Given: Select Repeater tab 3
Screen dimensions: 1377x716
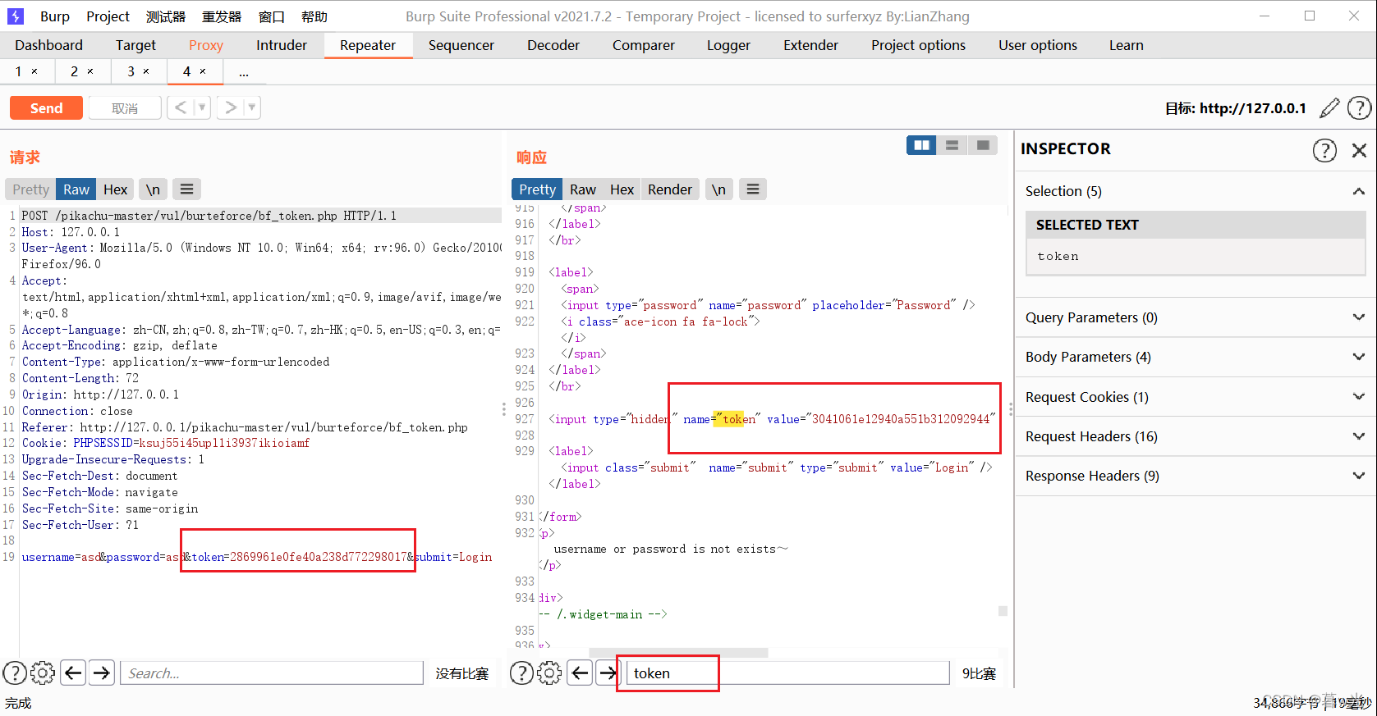Looking at the screenshot, I should [131, 71].
